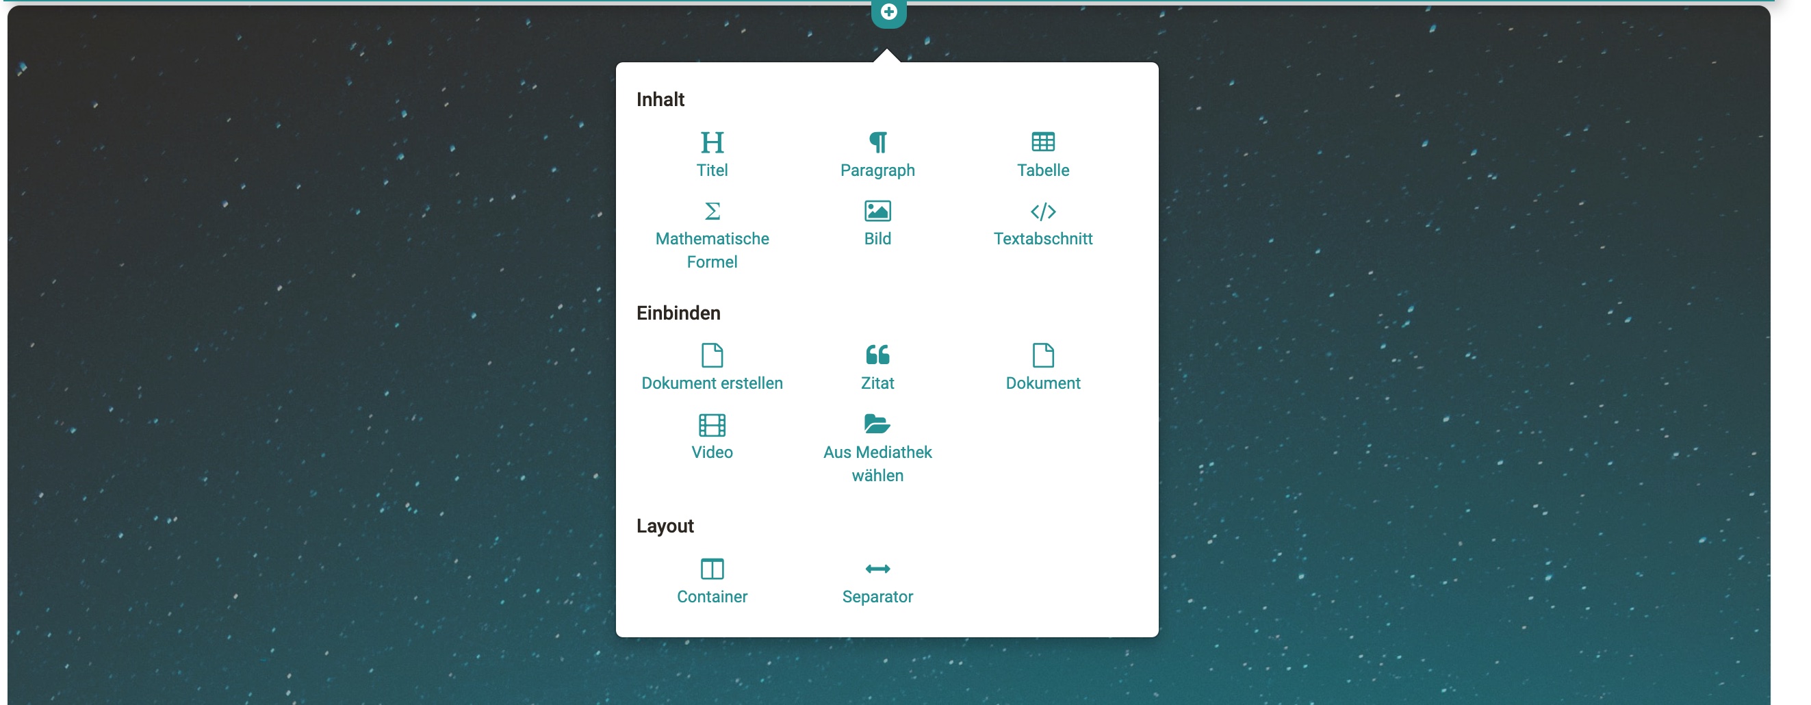Select the Dokument page icon

tap(1042, 355)
